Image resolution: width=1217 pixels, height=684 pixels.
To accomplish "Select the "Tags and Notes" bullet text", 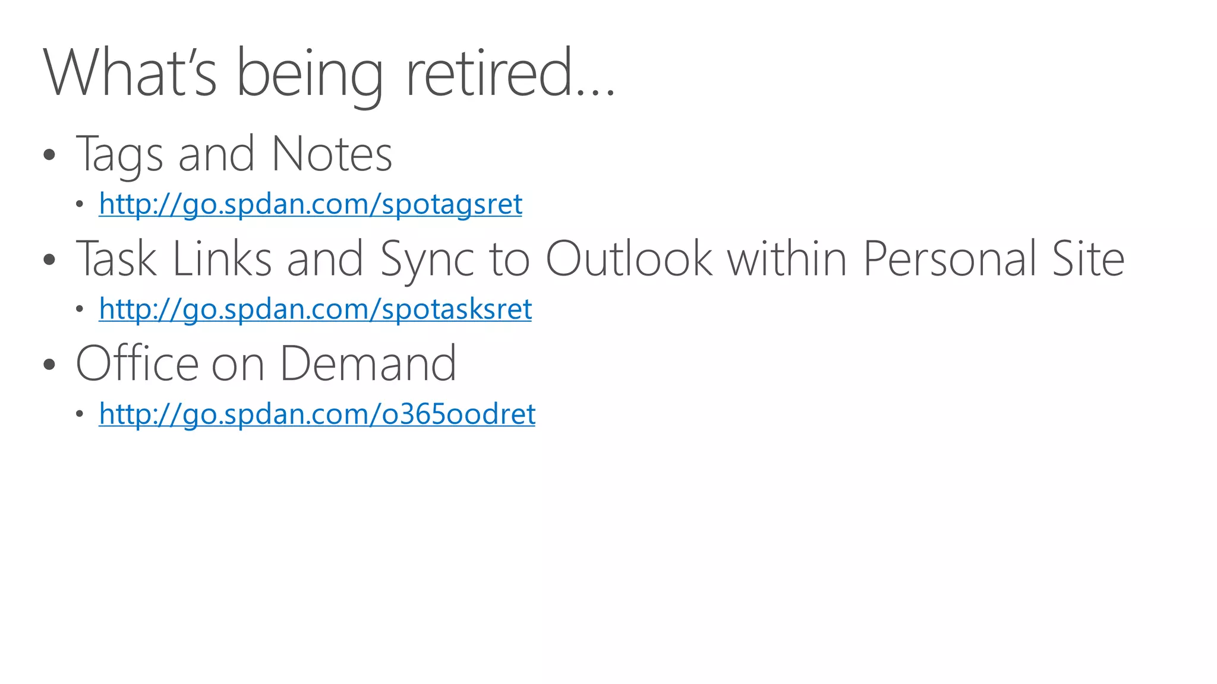I will [234, 154].
